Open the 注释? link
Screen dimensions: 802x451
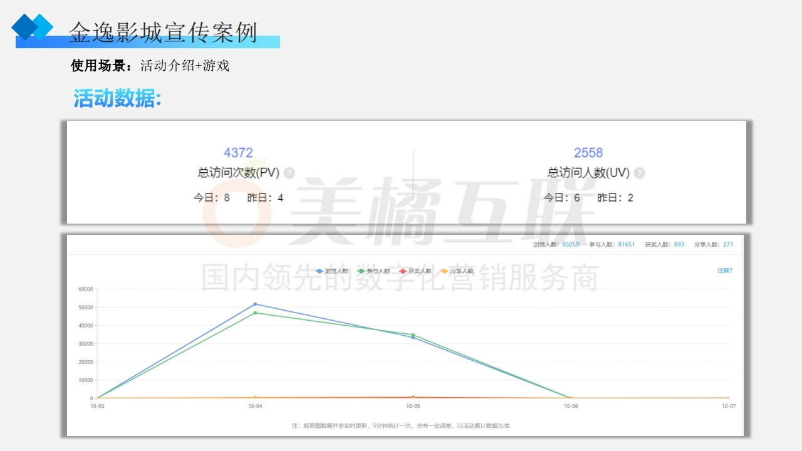click(725, 271)
